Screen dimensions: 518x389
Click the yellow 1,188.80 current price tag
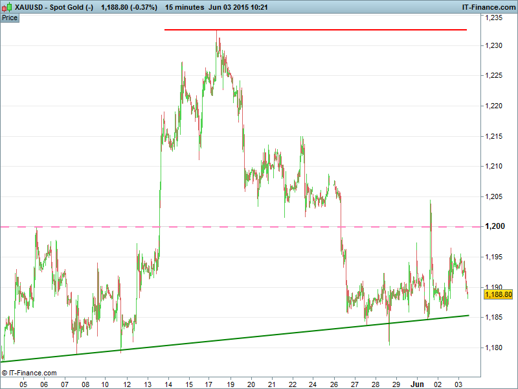pyautogui.click(x=498, y=294)
